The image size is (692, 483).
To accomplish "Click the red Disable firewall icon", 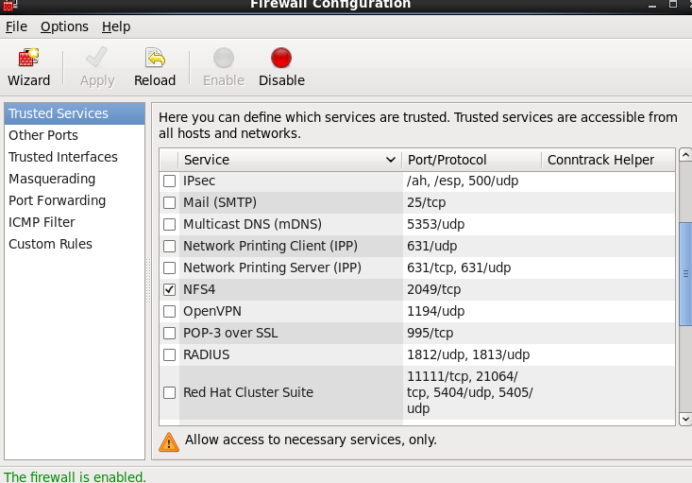I will pos(281,59).
